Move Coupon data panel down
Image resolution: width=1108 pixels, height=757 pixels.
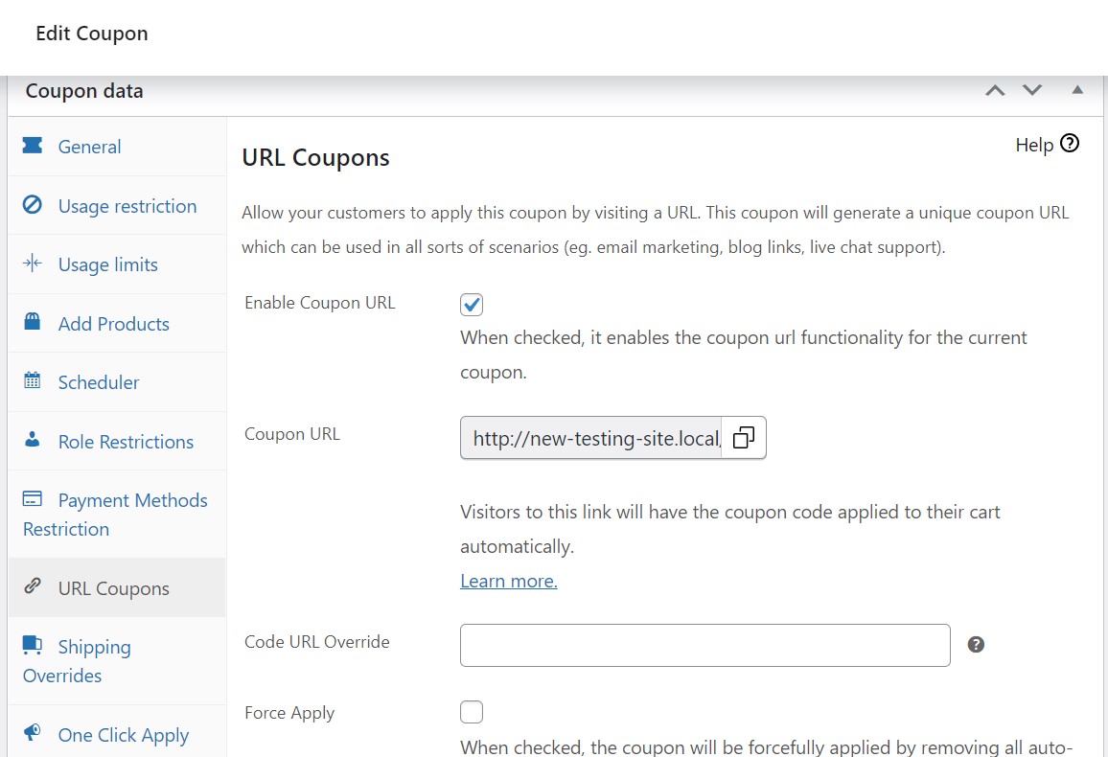1032,91
